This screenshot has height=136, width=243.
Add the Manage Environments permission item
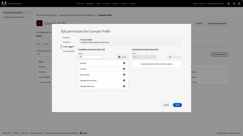[x=124, y=80]
